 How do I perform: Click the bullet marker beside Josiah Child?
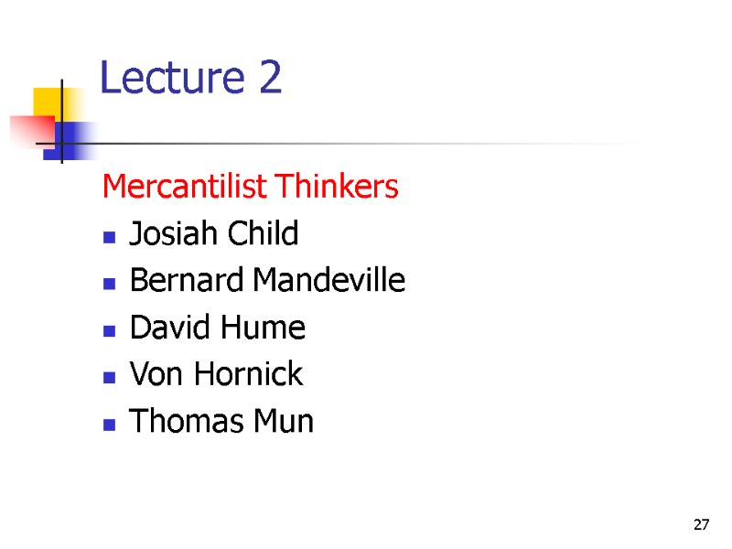(x=109, y=237)
